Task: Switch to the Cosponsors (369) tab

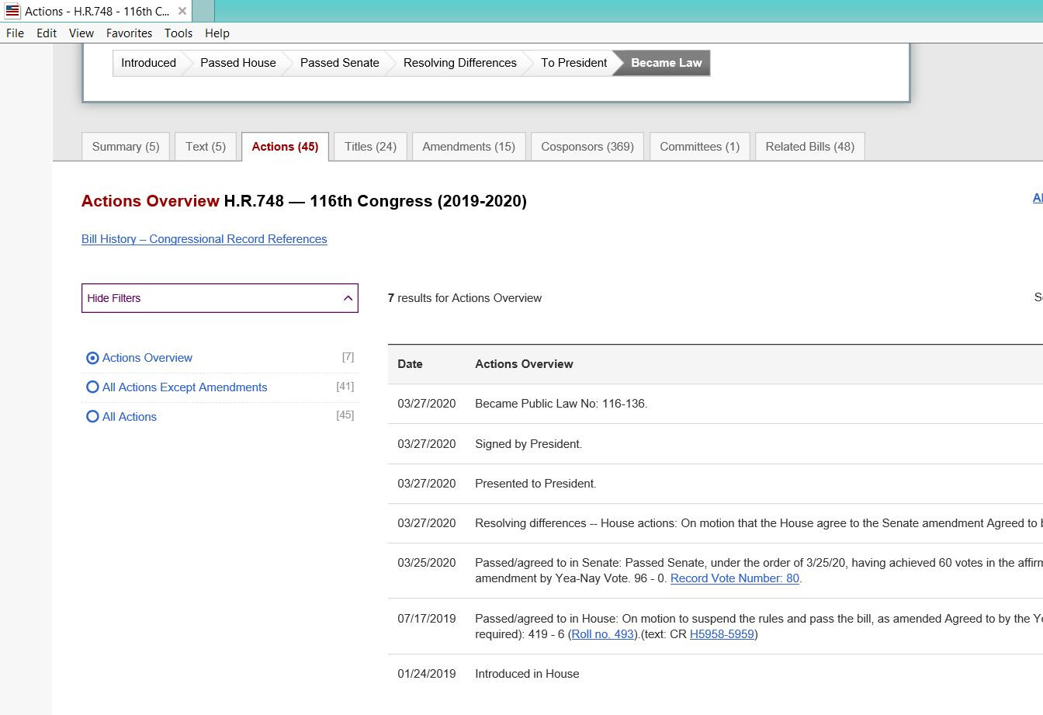Action: [587, 147]
